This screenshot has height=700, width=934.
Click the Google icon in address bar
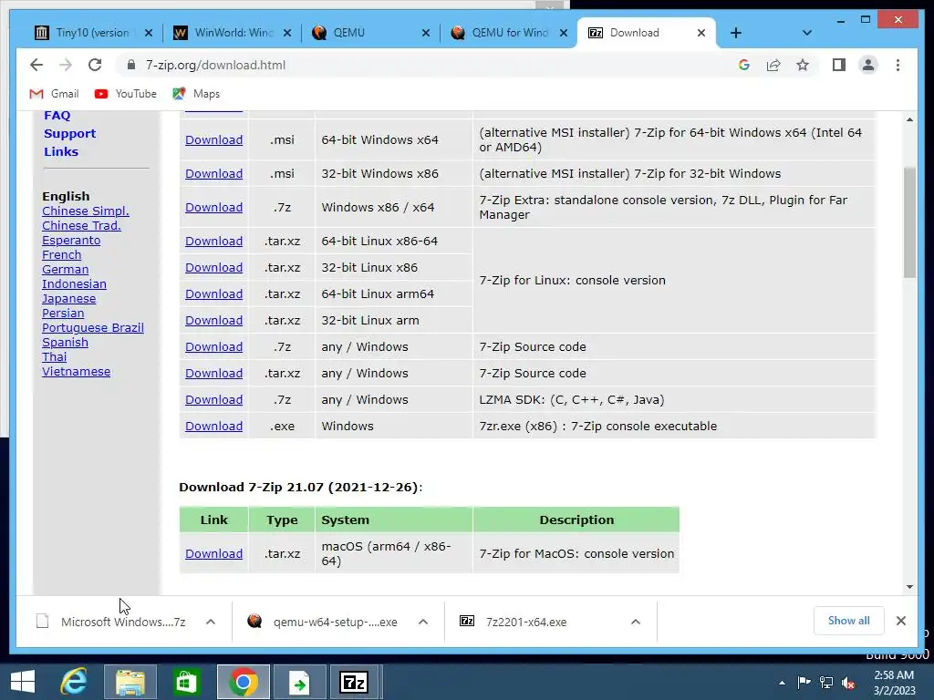point(744,65)
